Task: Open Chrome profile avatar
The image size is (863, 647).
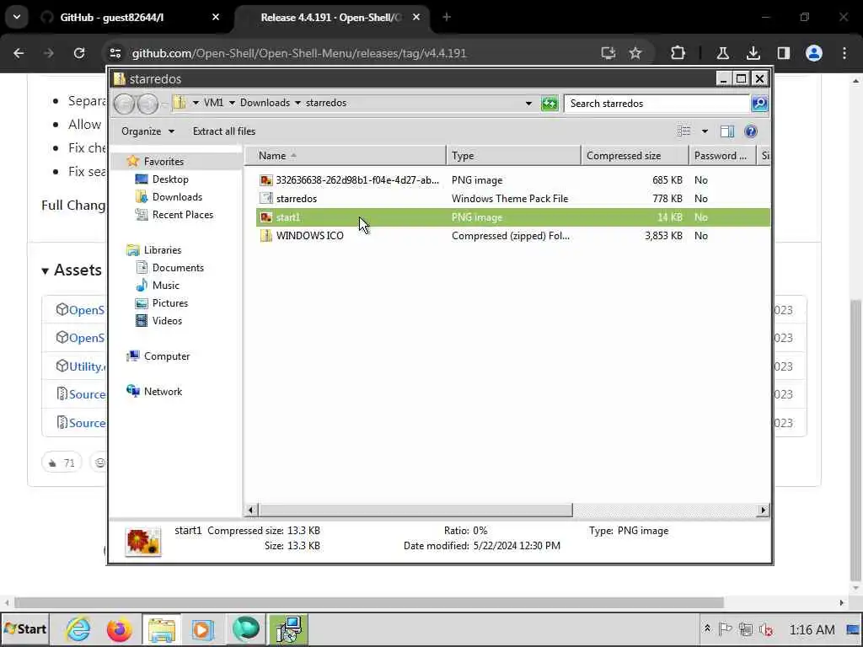Action: click(x=814, y=53)
